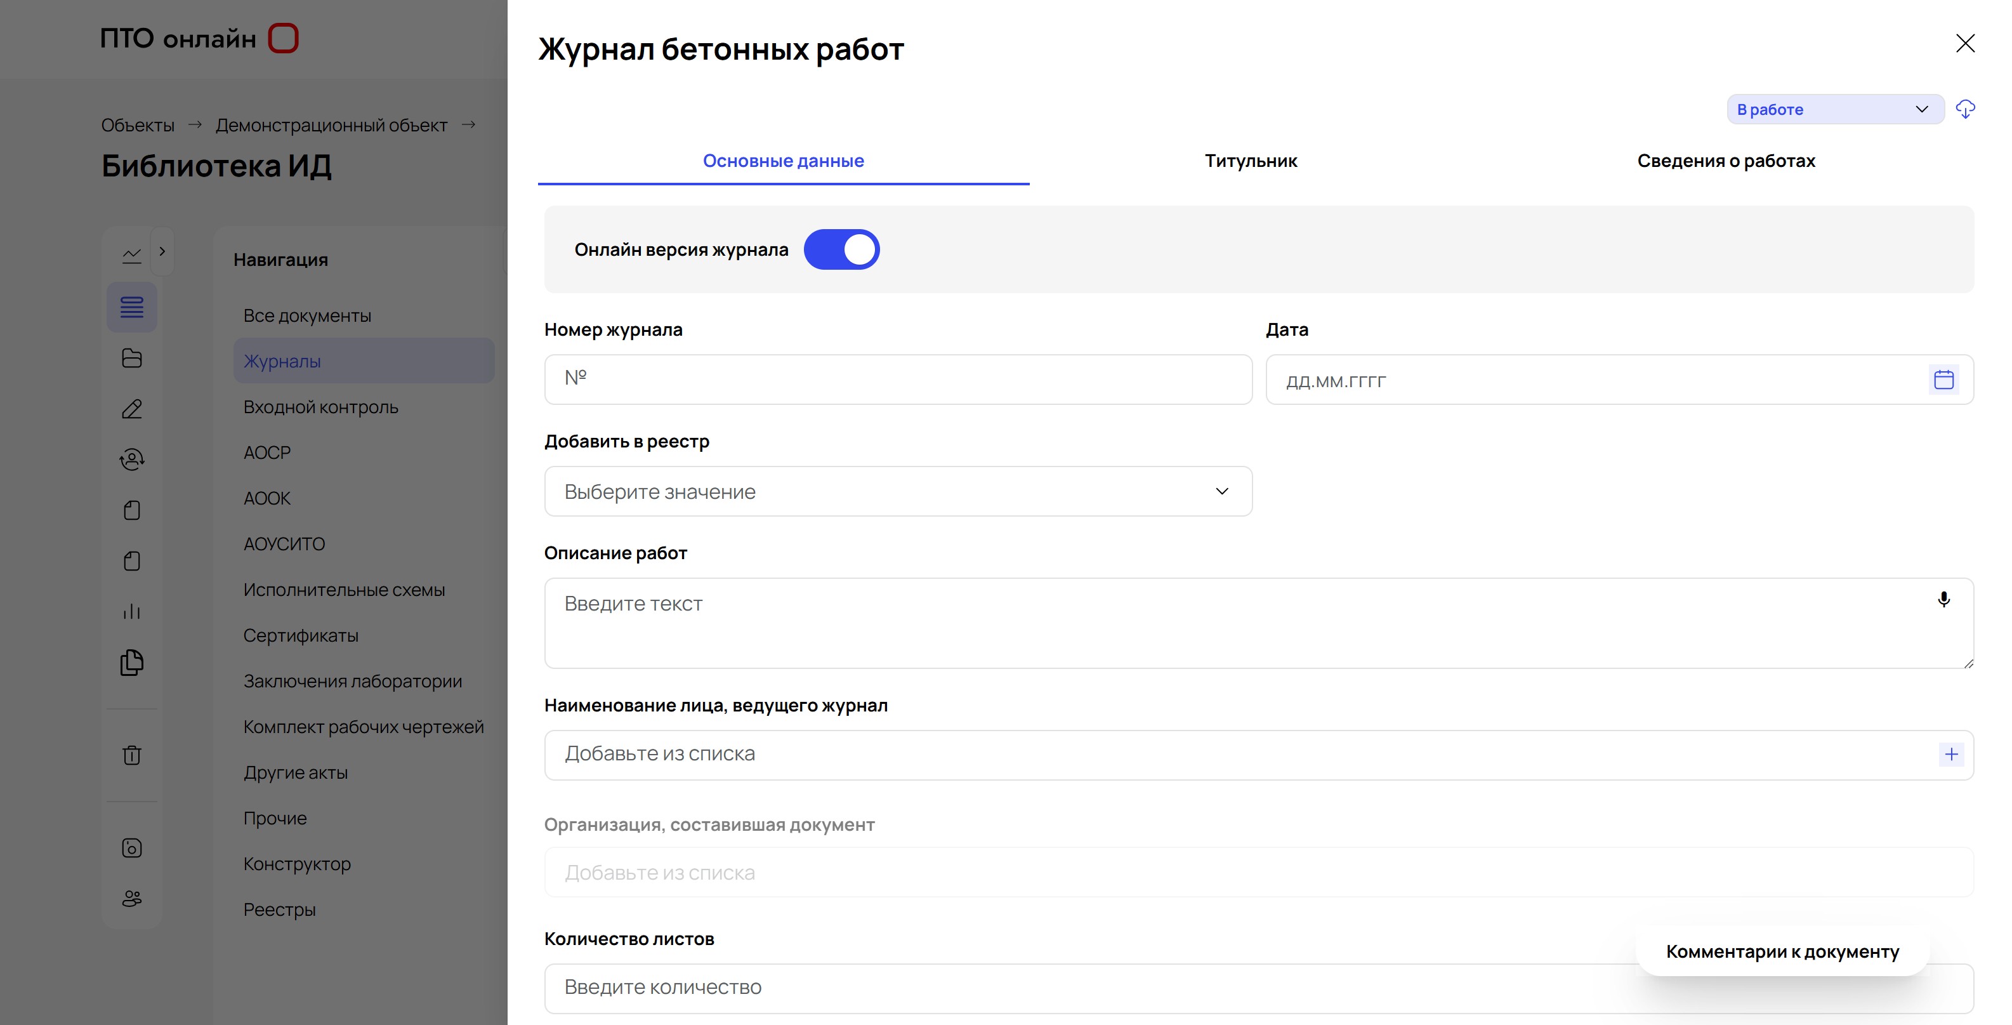The width and height of the screenshot is (2012, 1025).
Task: Click the 'Демонстрационный объект' breadcrumb link
Action: (331, 125)
